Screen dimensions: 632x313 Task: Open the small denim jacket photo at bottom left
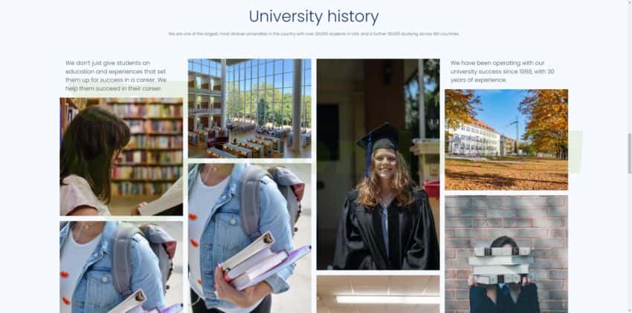pos(121,267)
